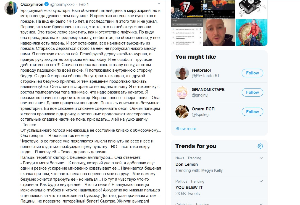300x205 pixels.
Task: Open the @norimyxxxo handle link
Action: click(62, 4)
